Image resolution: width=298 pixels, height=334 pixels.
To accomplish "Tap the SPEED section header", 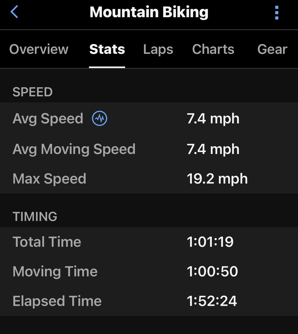I will pos(33,92).
